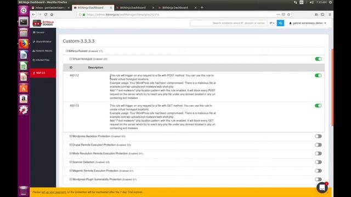Toggle rule 400112 switch
This screenshot has height=197, width=351.
coord(318,76)
